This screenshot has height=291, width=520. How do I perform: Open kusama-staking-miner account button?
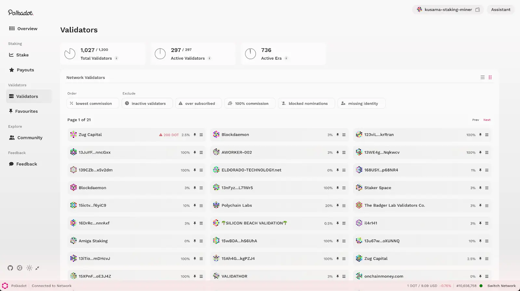[x=448, y=9]
